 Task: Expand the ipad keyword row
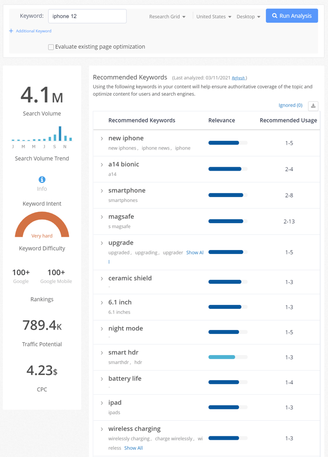(x=101, y=403)
